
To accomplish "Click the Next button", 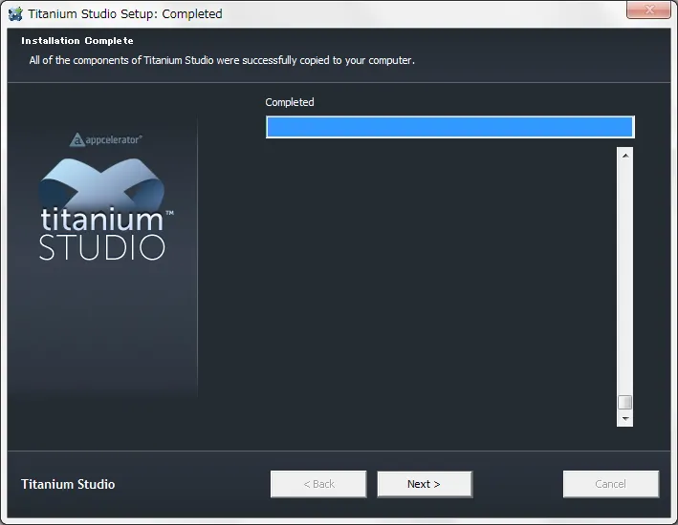I will [424, 484].
